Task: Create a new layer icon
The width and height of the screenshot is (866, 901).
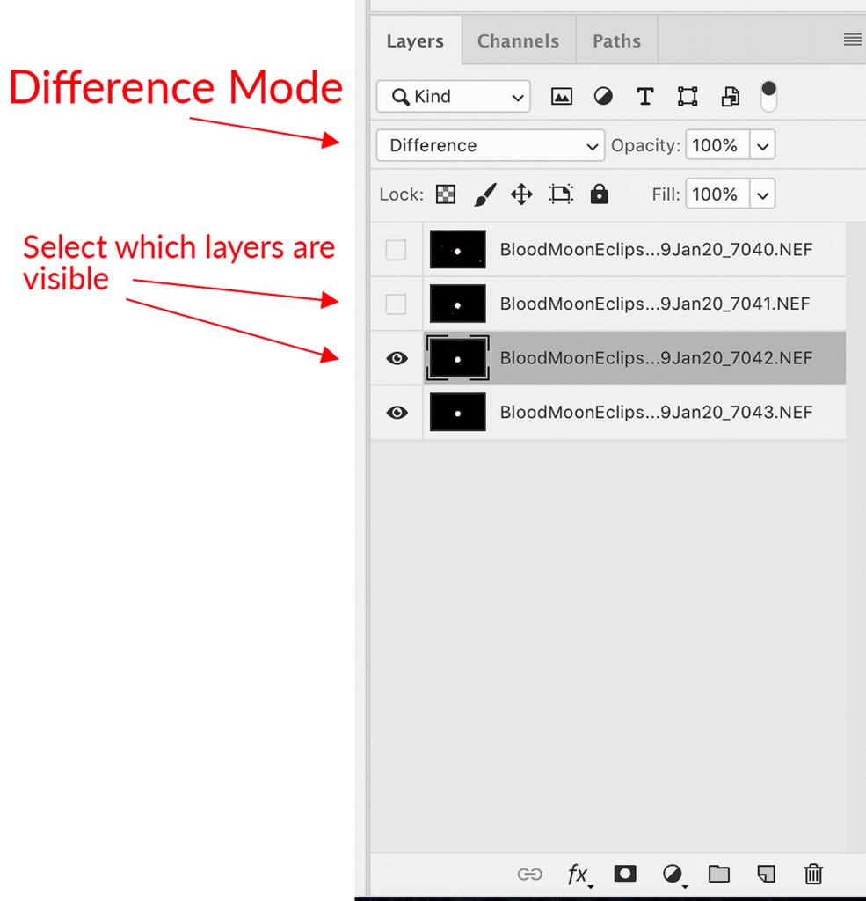Action: pyautogui.click(x=766, y=874)
